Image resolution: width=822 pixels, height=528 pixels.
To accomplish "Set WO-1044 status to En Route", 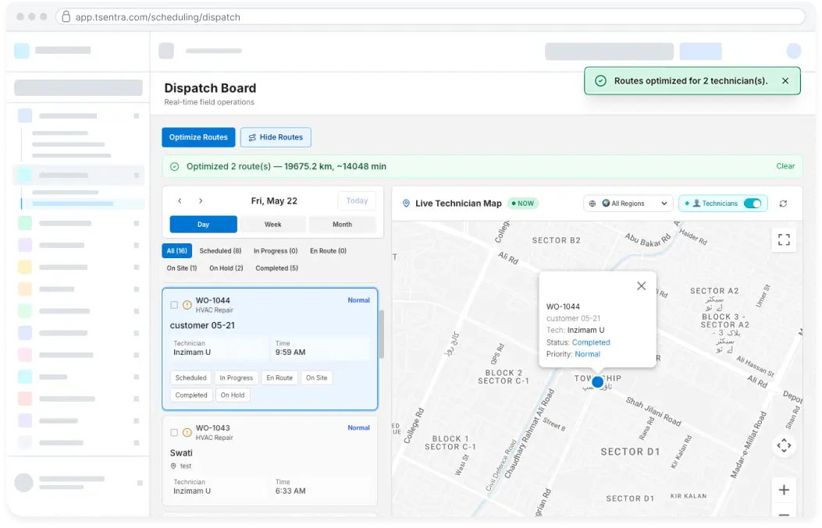I will pos(279,377).
